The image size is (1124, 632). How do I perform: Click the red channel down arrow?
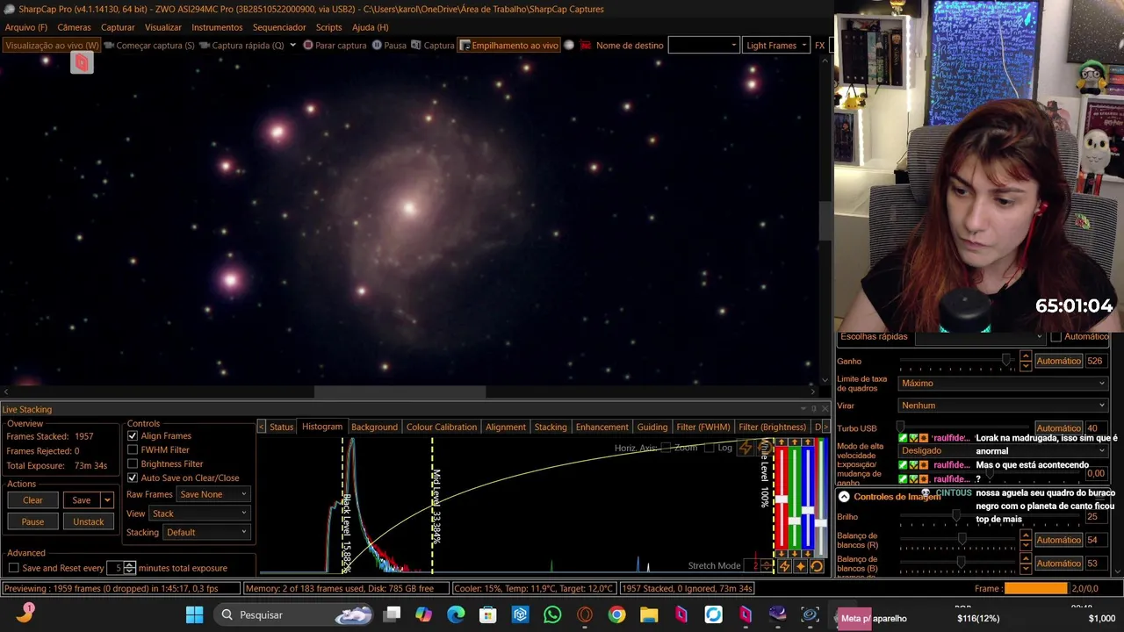coord(782,554)
